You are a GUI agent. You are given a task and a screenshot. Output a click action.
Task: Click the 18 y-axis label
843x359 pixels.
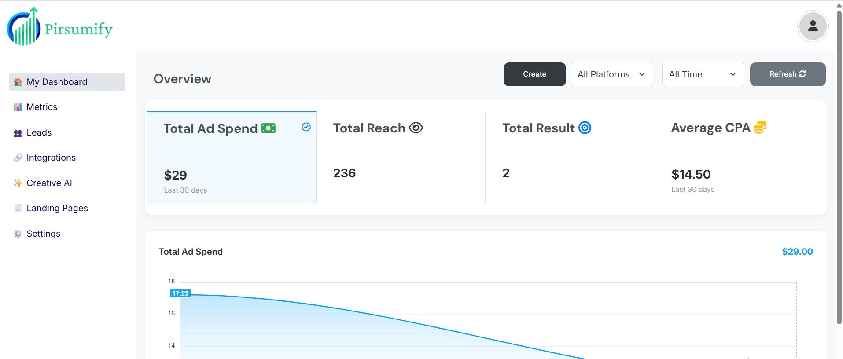171,281
